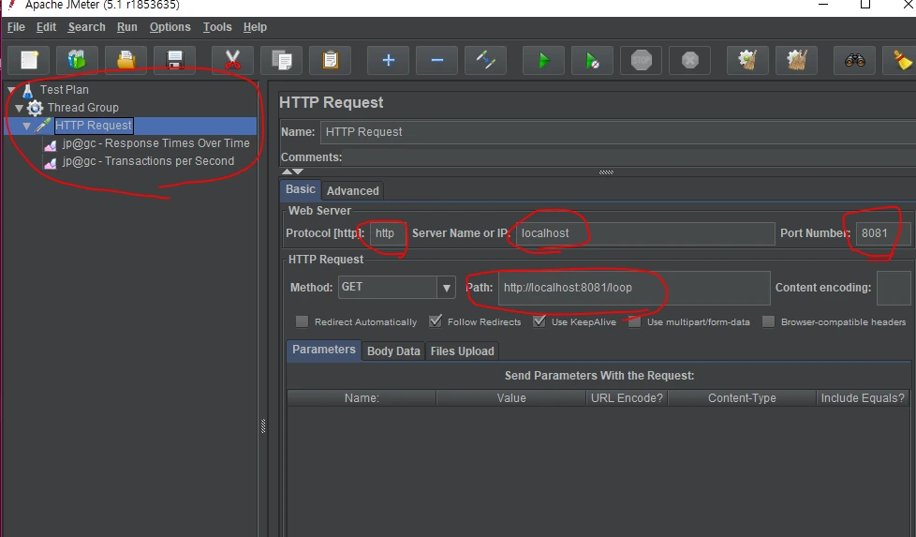Click the Clear results broom icon

pyautogui.click(x=747, y=60)
